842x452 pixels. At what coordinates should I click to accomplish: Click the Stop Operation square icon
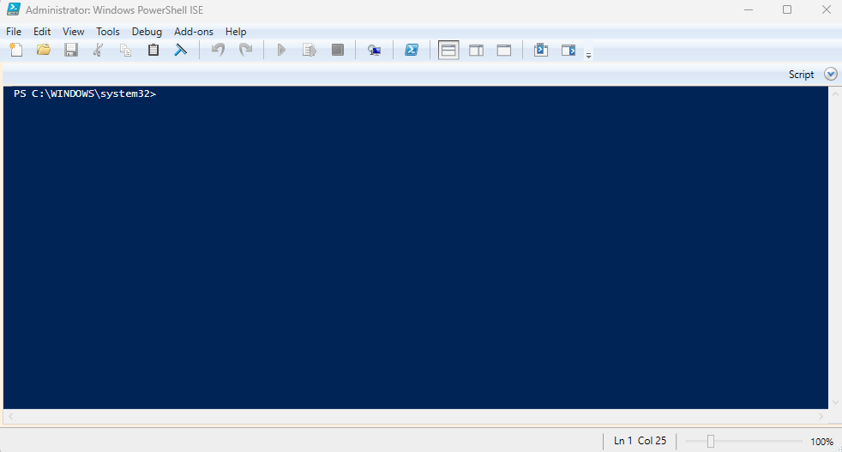337,50
